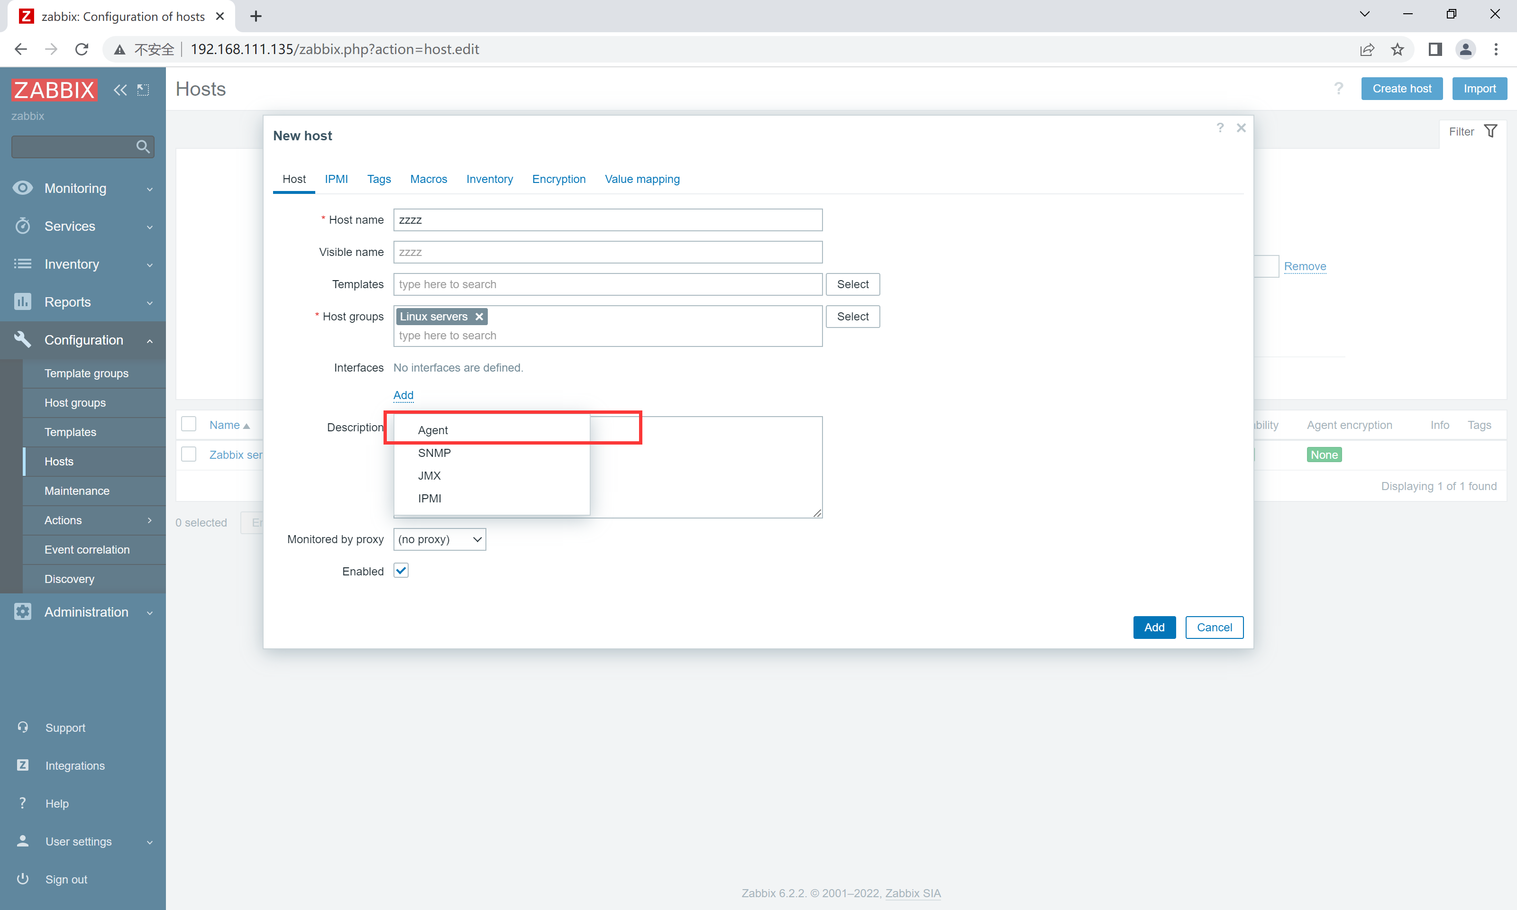
Task: Open the Monitored by proxy dropdown
Action: pyautogui.click(x=439, y=540)
